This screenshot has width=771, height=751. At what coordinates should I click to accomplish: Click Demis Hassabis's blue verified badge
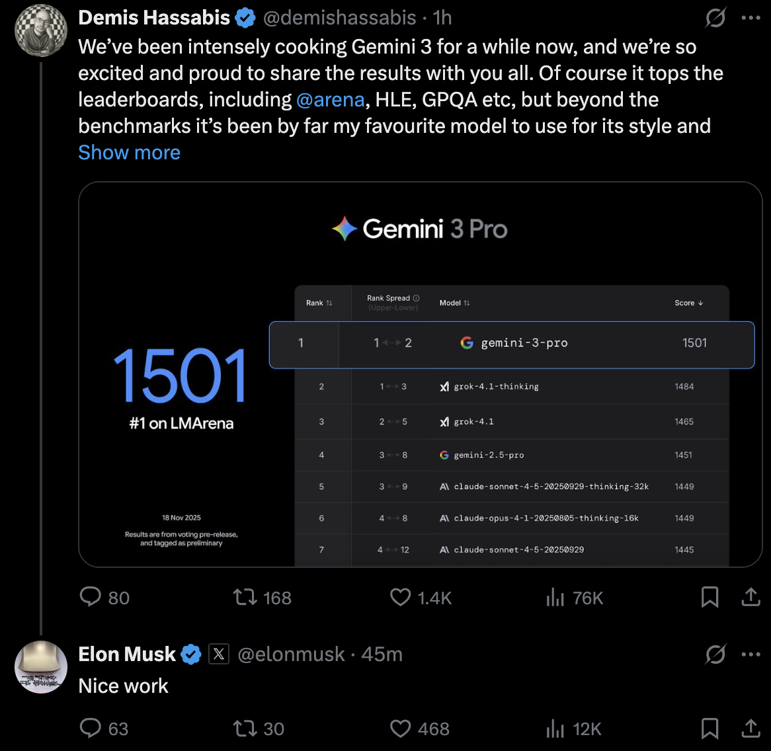click(245, 18)
